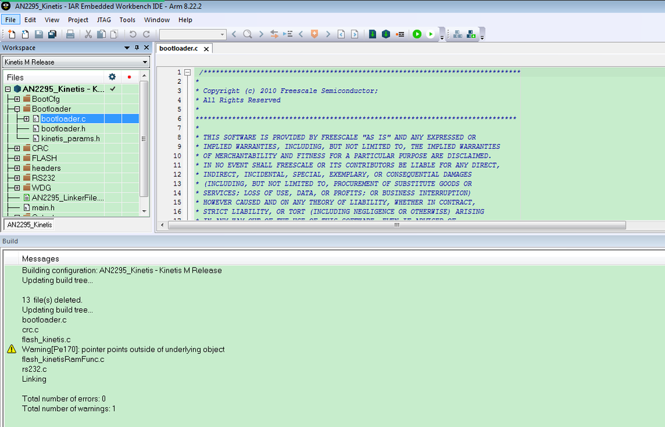Open the View menu
The height and width of the screenshot is (427, 665).
pos(52,20)
